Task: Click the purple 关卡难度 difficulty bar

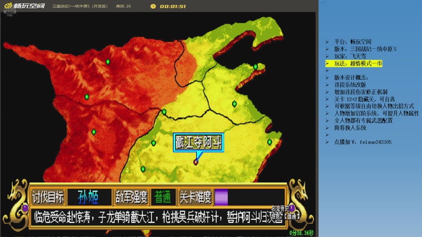Action: click(x=221, y=197)
